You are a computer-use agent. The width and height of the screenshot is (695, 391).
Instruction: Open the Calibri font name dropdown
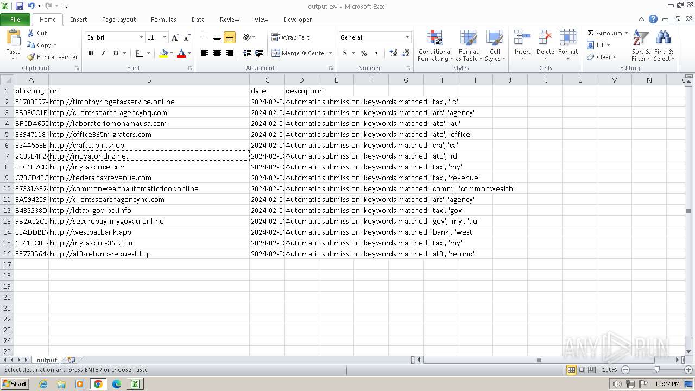(141, 37)
